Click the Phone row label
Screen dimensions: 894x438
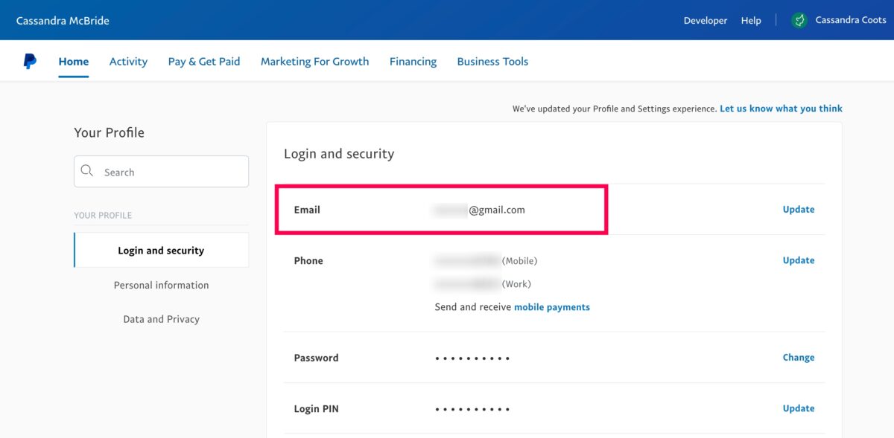point(308,260)
